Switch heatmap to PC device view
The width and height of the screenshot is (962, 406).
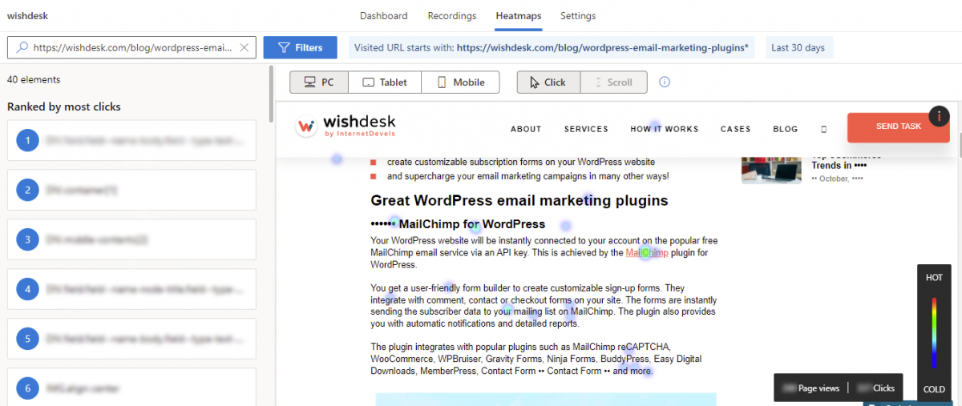pyautogui.click(x=319, y=82)
